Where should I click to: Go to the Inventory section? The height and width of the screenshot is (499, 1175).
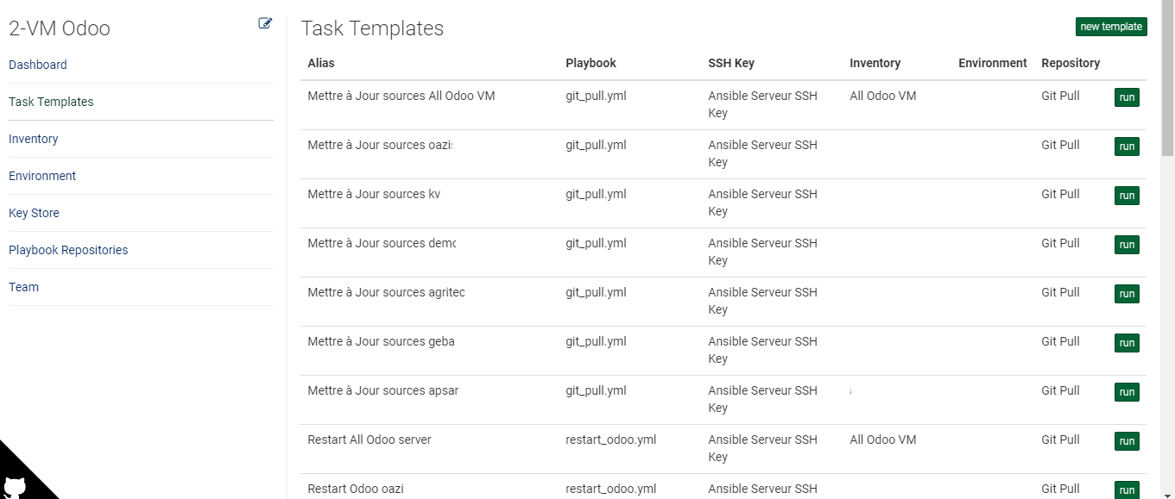click(x=34, y=139)
